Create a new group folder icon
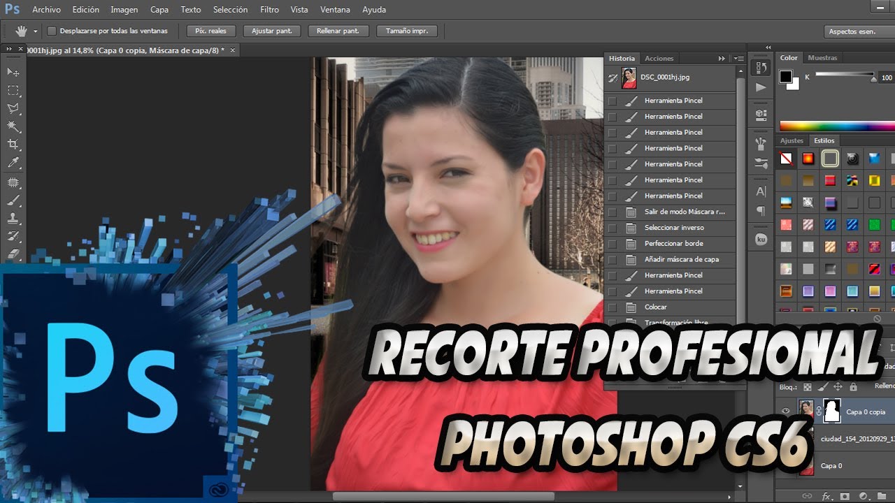The width and height of the screenshot is (895, 503). click(x=881, y=496)
